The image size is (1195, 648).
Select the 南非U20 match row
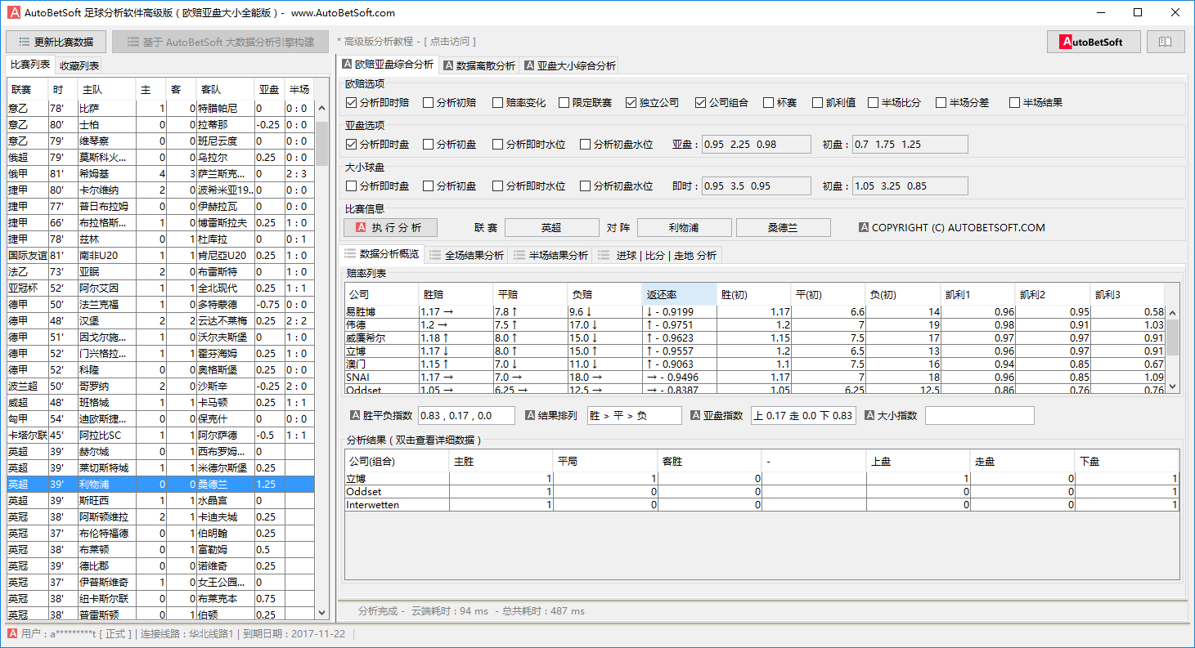coord(160,255)
